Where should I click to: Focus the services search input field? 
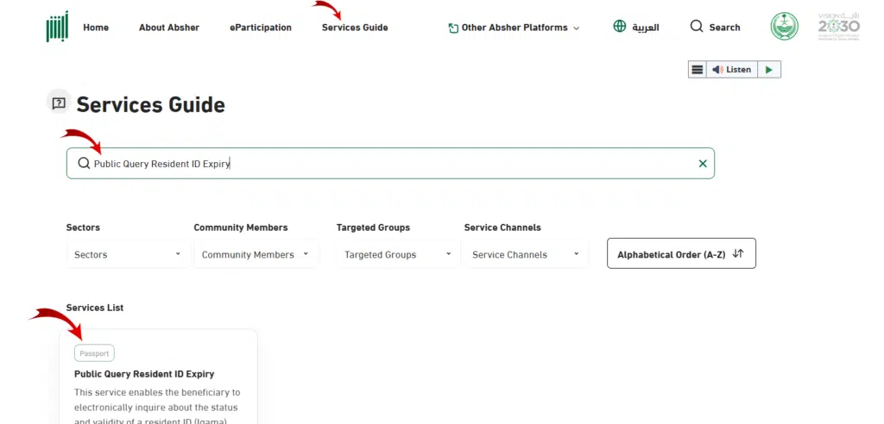click(390, 163)
